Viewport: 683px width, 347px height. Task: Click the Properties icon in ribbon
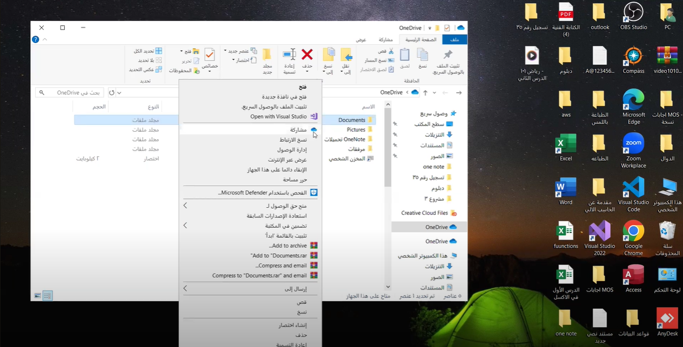(210, 55)
